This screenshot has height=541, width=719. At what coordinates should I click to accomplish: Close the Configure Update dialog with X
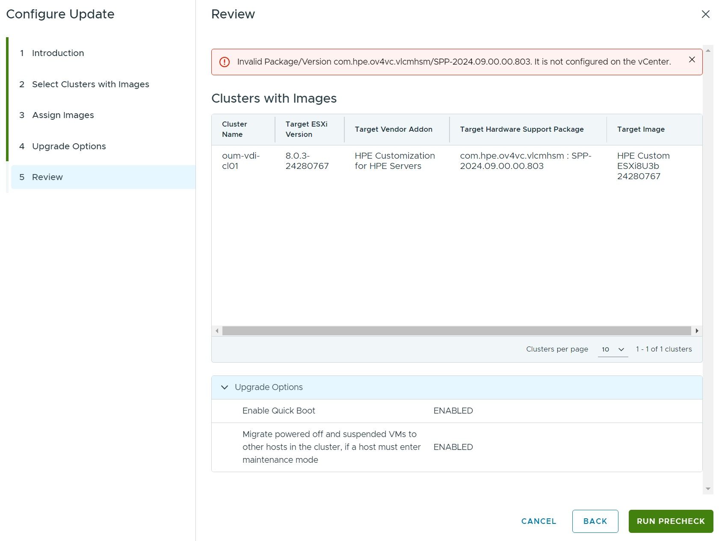tap(705, 14)
